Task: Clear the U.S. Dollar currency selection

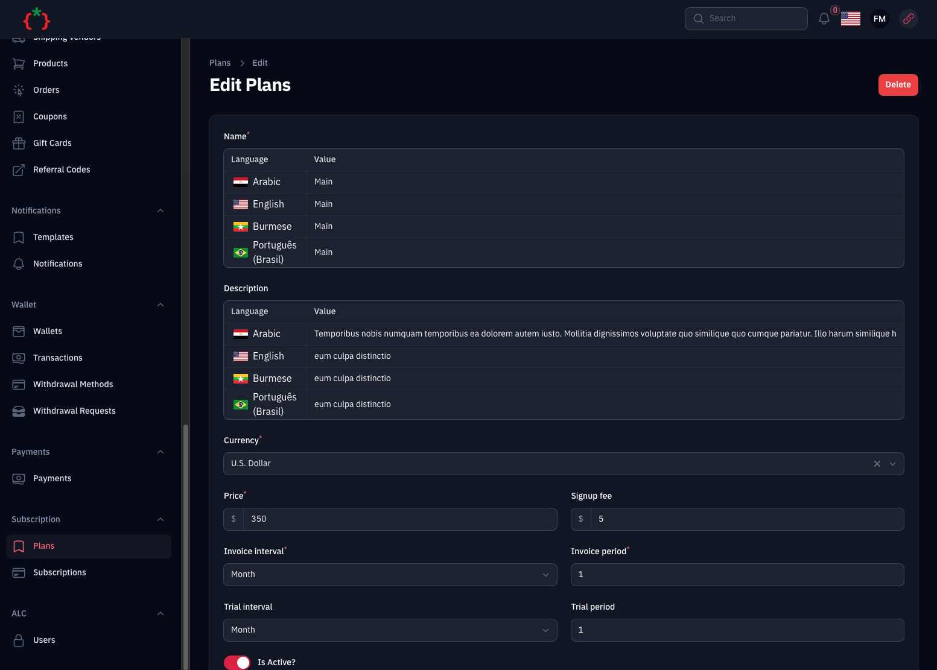Action: point(877,464)
